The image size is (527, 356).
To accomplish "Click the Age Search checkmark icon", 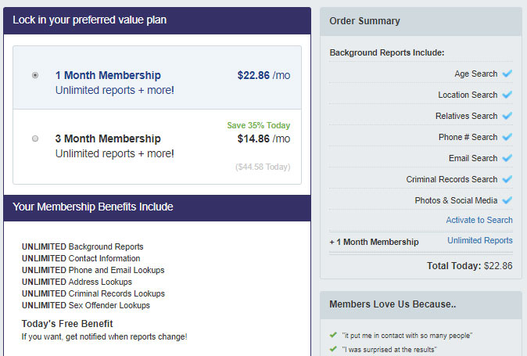I will click(507, 74).
